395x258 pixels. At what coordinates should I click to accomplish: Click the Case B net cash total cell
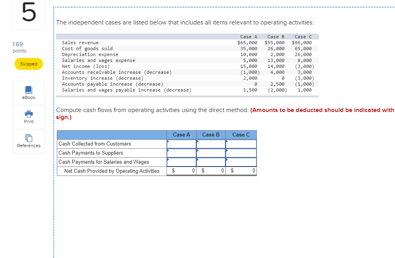(x=211, y=171)
